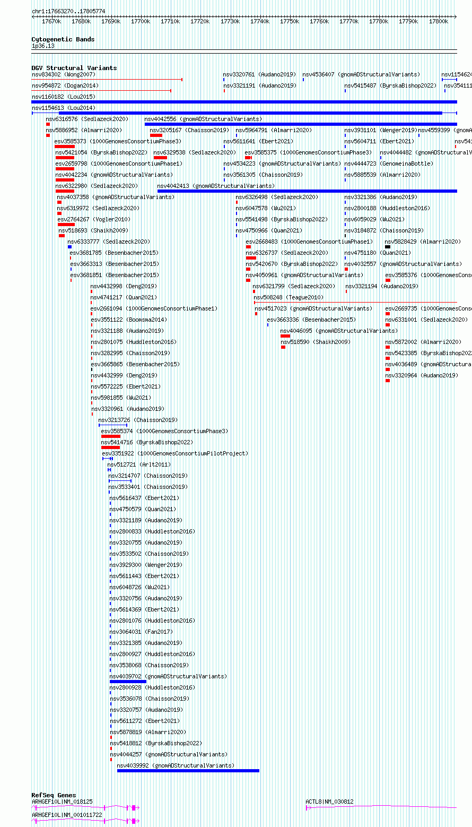Open nsv6316576 (Sedlazeck2020) variant
Viewport: 472px width, 827px height.
[x=87, y=119]
